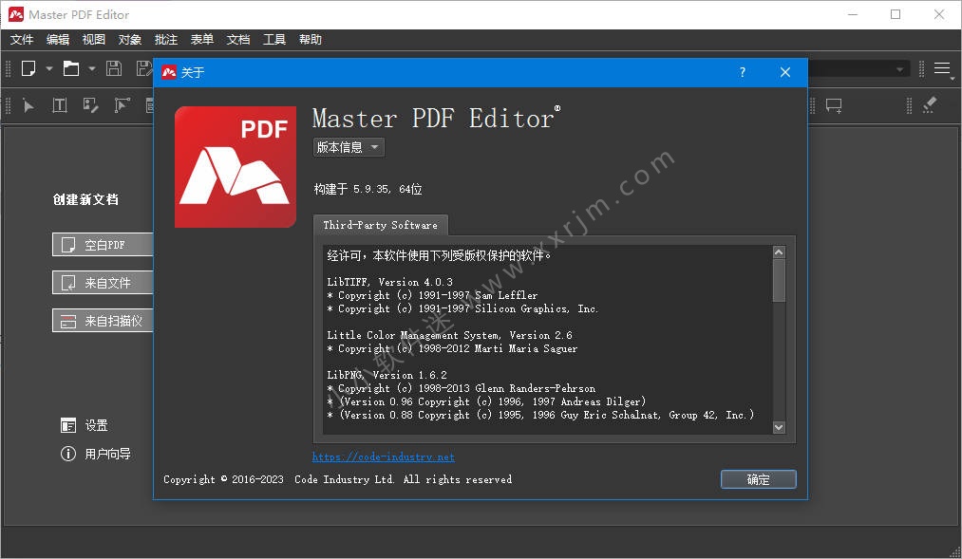Viewport: 962px width, 559px height.
Task: Open the hamburger lines menu icon
Action: coord(942,68)
